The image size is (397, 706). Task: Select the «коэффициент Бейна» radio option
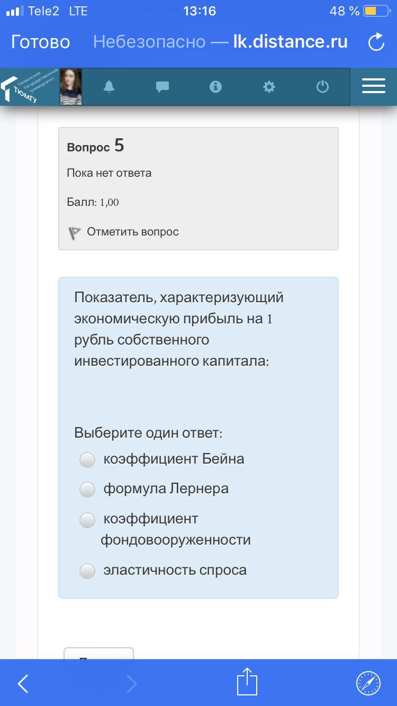87,459
